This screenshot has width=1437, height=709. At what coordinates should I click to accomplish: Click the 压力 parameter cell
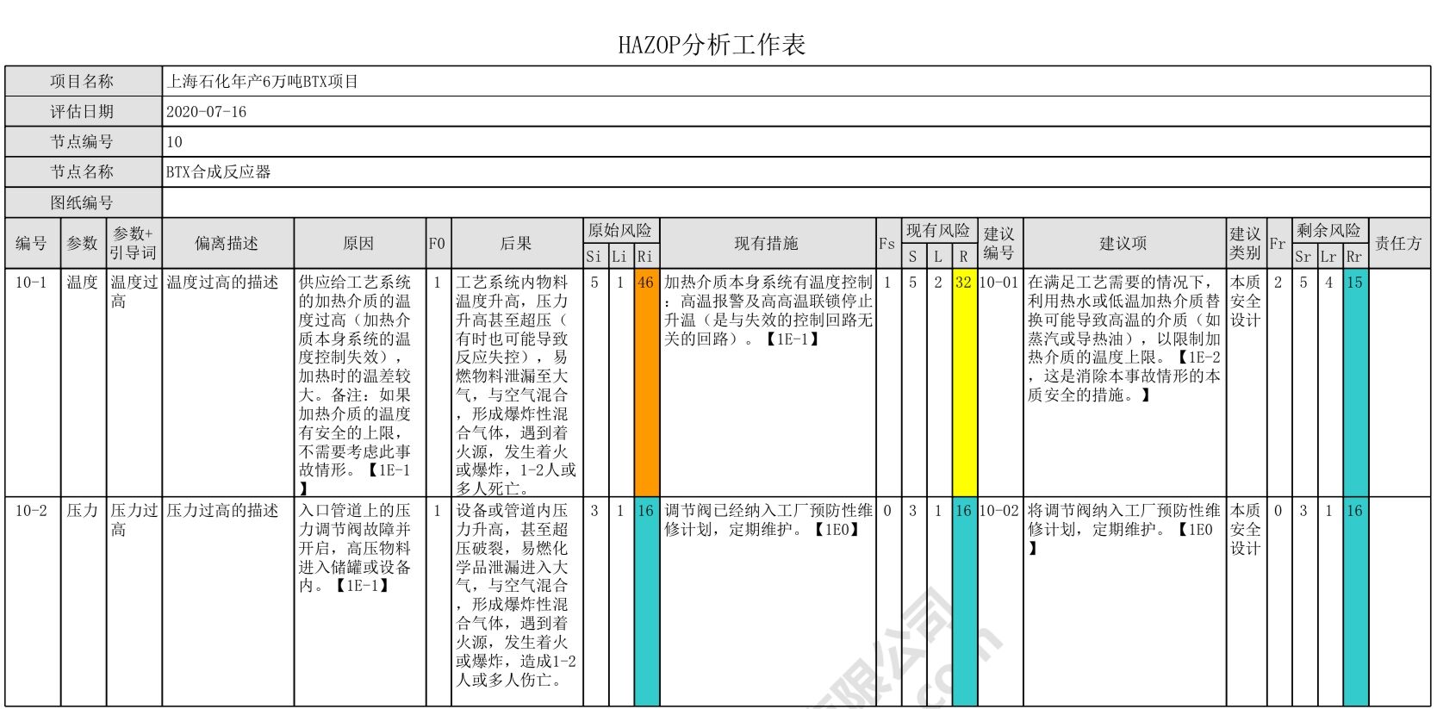83,601
